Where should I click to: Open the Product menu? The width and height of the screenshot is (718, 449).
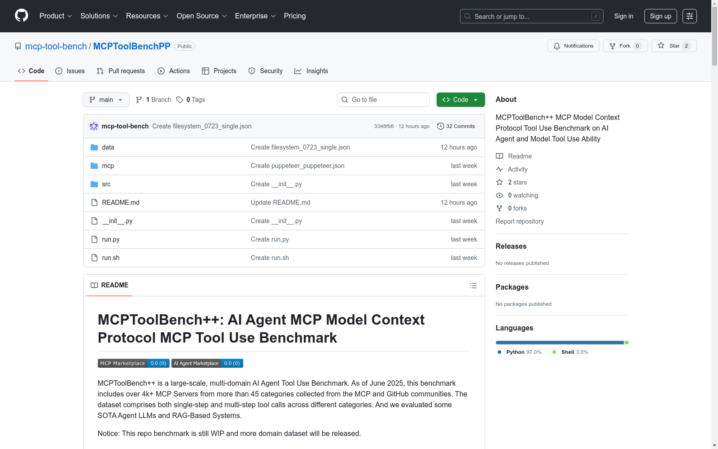[56, 16]
